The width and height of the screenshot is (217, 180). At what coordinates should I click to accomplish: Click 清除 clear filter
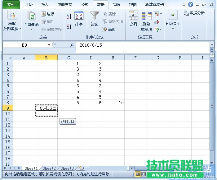(x=109, y=14)
